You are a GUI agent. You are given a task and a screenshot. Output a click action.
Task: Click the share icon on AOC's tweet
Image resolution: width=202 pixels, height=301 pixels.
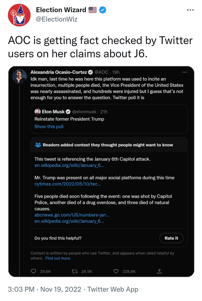(x=159, y=271)
